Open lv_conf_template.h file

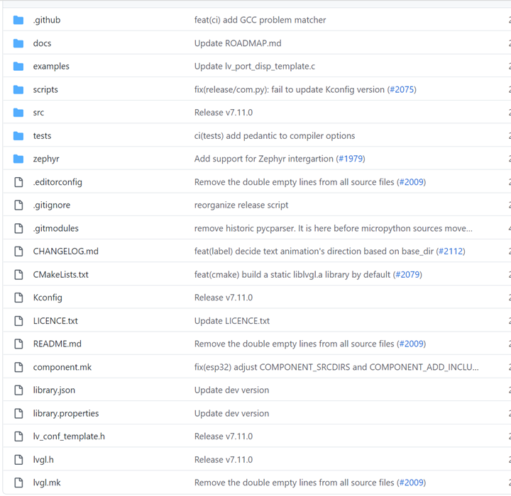pos(69,436)
